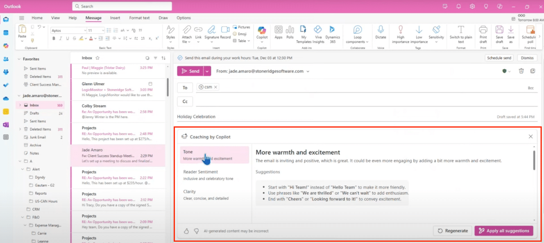The width and height of the screenshot is (544, 243).
Task: Click the thumbs up feedback icon
Action: pos(186,231)
